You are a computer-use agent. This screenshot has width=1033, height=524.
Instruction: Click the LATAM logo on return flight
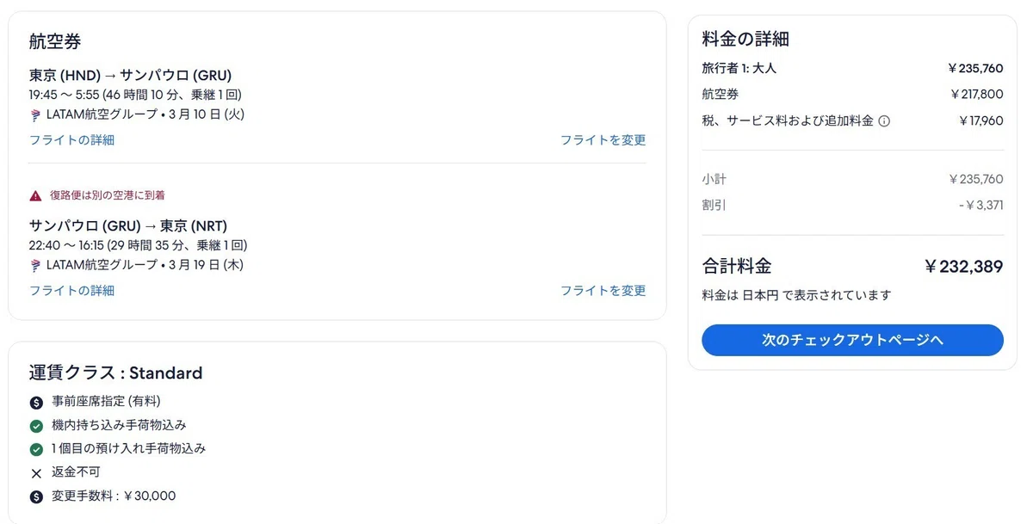click(x=36, y=265)
